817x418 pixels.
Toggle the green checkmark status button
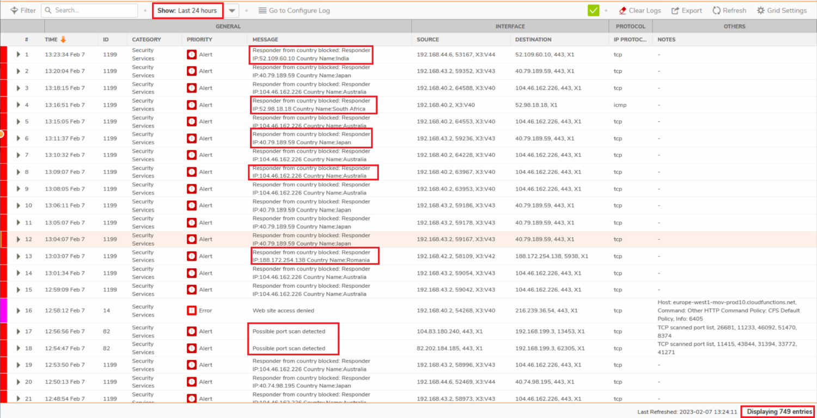[x=594, y=10]
